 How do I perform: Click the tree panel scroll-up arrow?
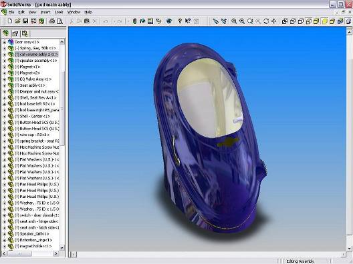pos(62,42)
